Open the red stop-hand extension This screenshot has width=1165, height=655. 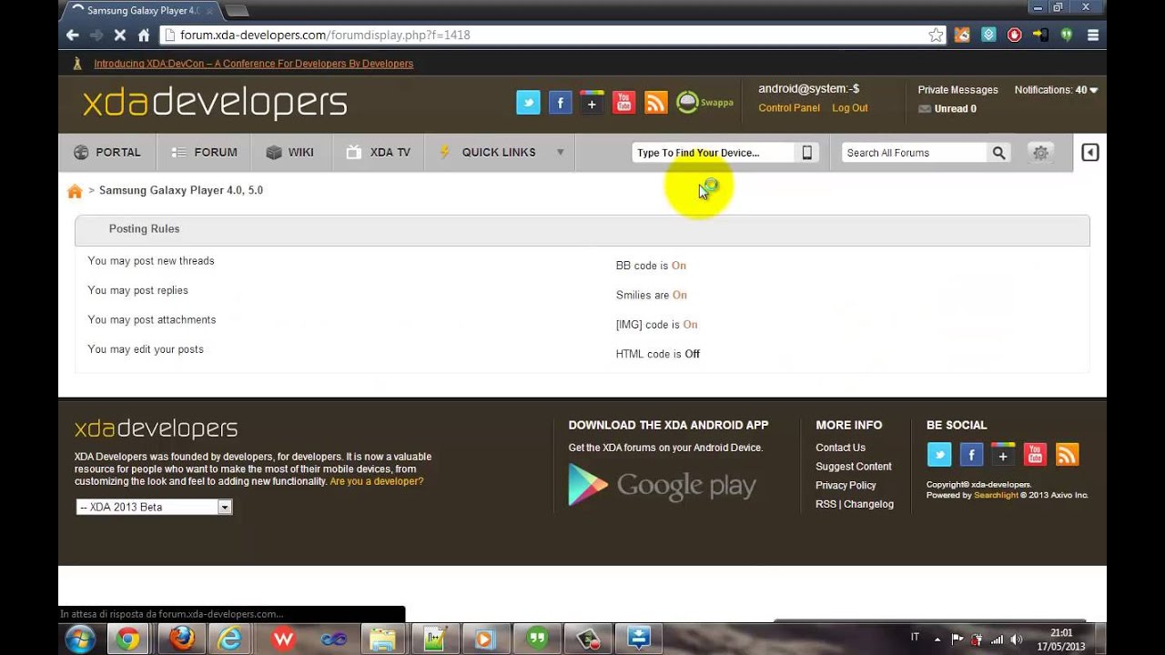point(1014,35)
